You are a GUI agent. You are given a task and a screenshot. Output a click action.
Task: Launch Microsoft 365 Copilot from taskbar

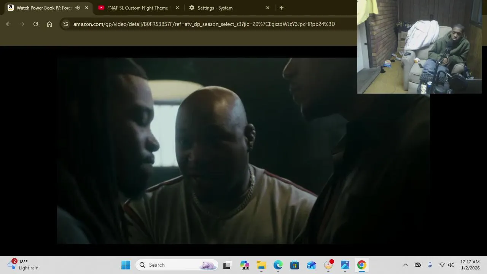(x=245, y=265)
